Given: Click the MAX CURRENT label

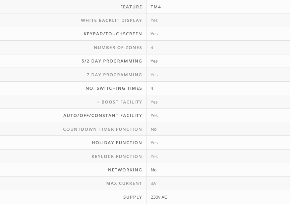Looking at the screenshot, I should [124, 183].
